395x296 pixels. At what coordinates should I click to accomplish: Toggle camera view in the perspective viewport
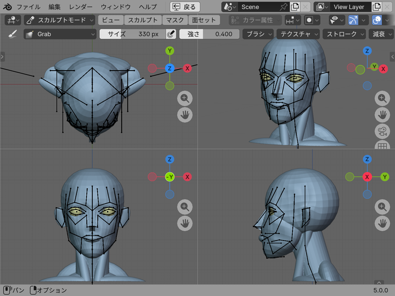[382, 132]
